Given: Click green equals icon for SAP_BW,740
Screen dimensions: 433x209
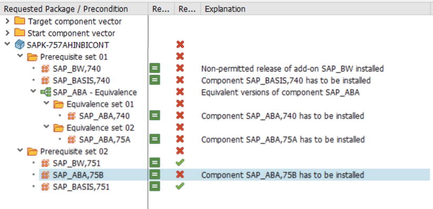Looking at the screenshot, I should click(x=154, y=68).
